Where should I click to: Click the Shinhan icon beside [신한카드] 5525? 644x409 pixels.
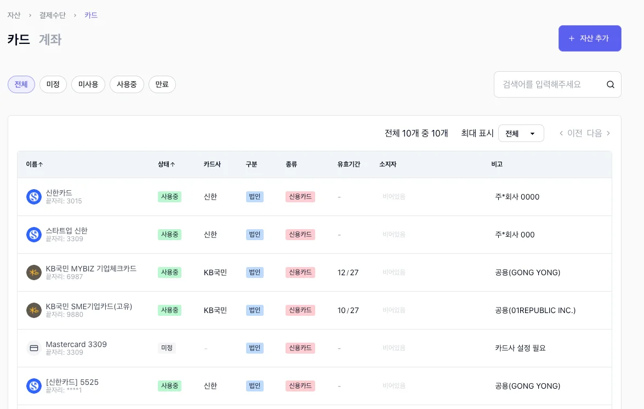click(x=34, y=385)
